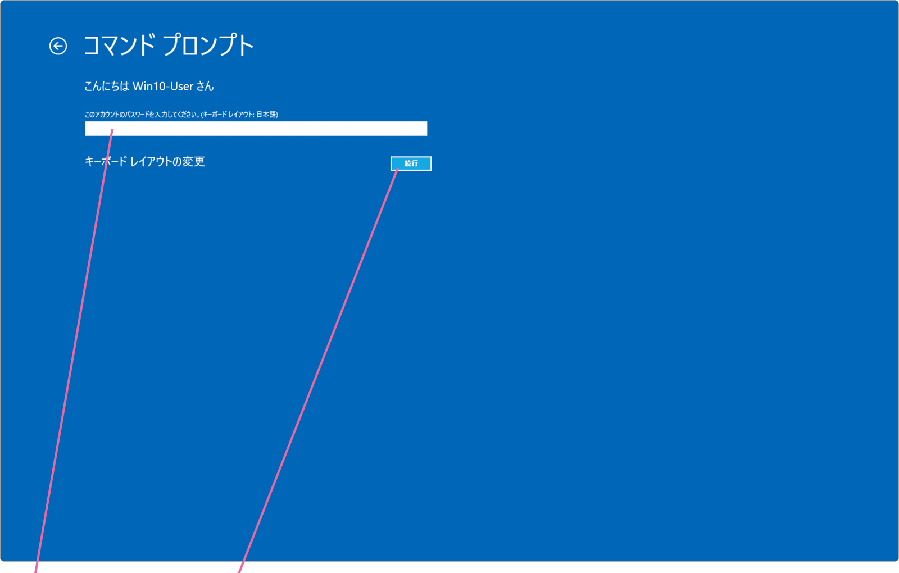Screen dimensions: 899x573
Task: Open キーボード レイアウトの変更 link
Action: 144,162
